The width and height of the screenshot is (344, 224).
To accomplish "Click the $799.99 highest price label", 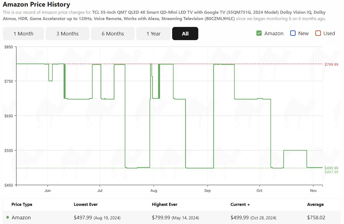I will (331, 65).
